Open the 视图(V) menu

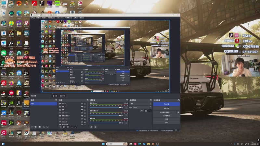[44, 18]
